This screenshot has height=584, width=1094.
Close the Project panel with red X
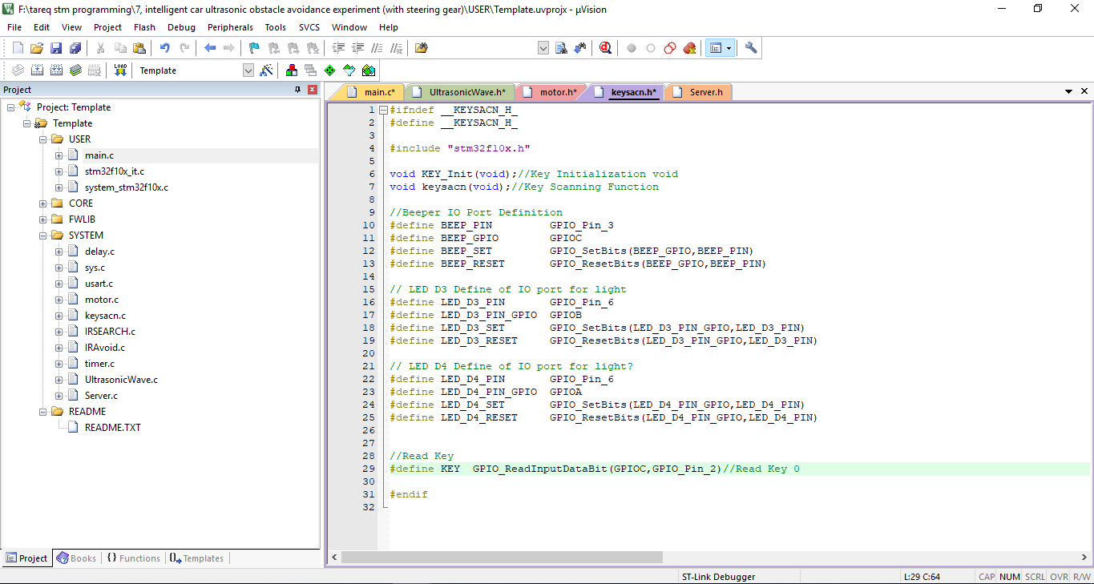pyautogui.click(x=312, y=90)
